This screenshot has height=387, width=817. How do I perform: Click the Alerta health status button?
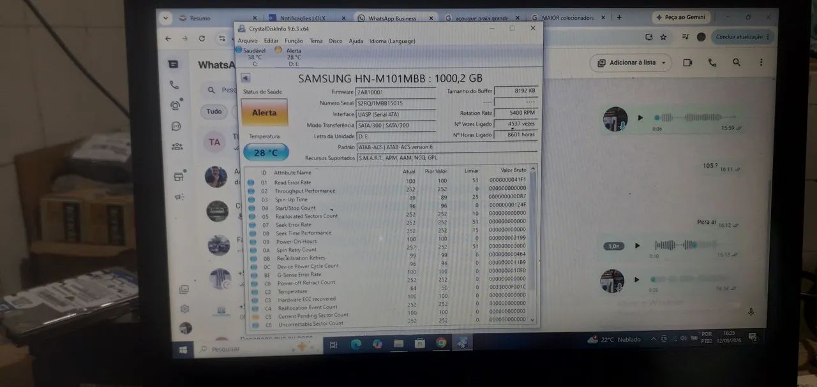tap(264, 112)
